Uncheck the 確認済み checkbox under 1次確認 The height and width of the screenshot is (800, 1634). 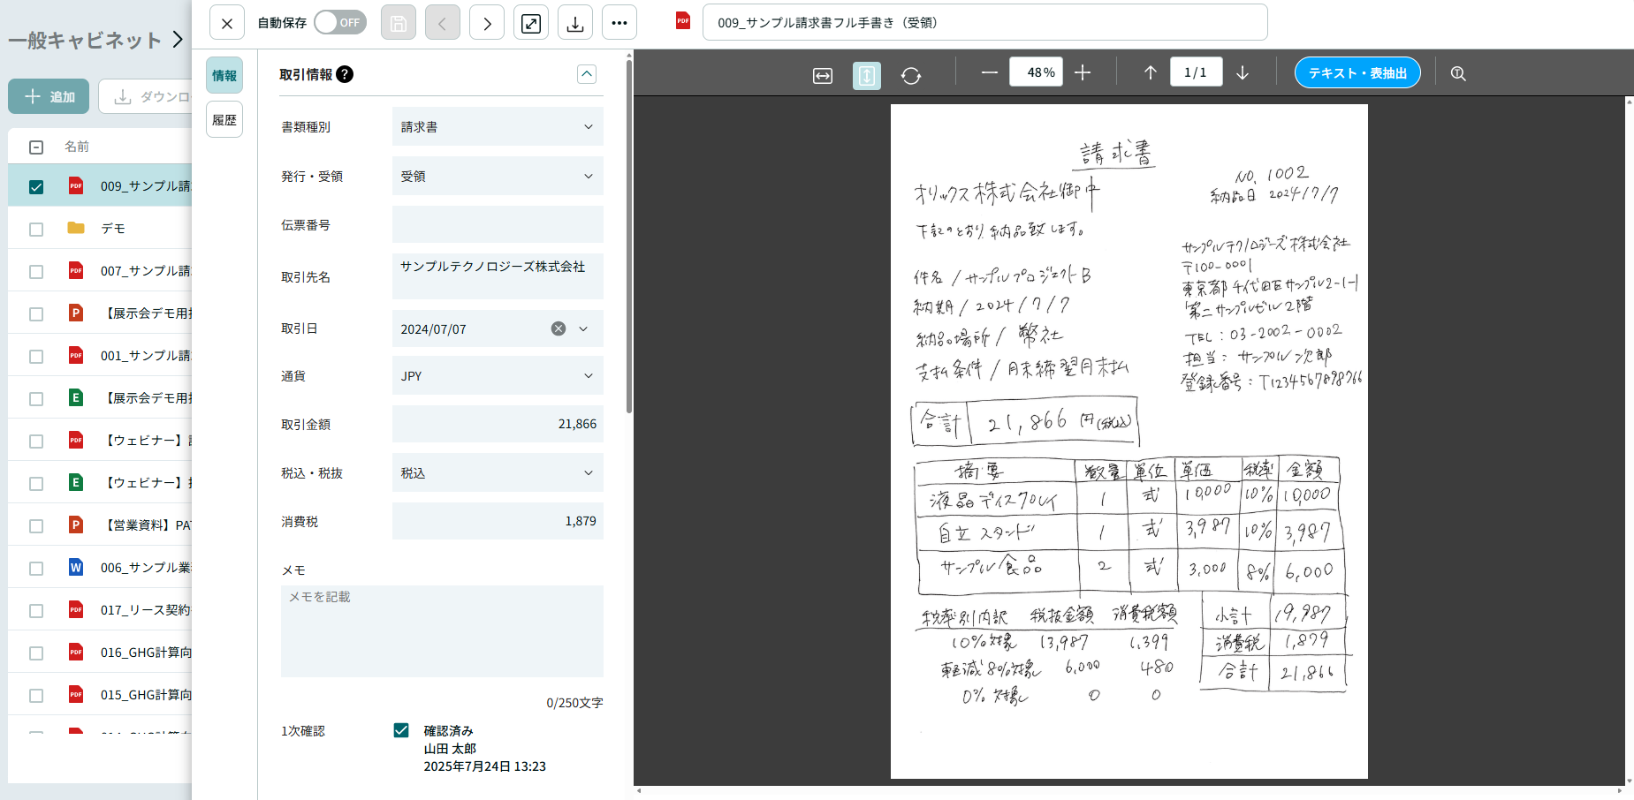(401, 730)
